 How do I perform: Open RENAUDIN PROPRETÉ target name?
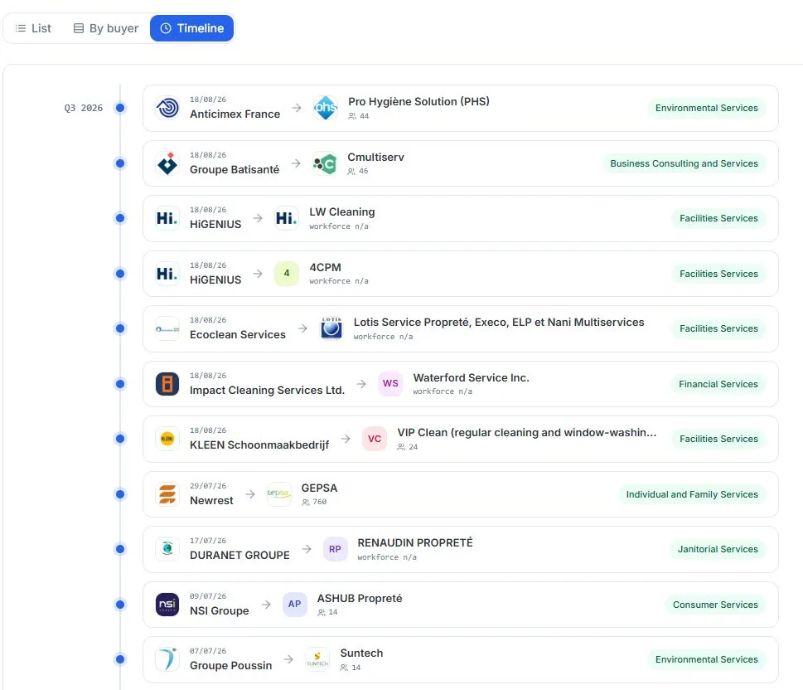(415, 542)
